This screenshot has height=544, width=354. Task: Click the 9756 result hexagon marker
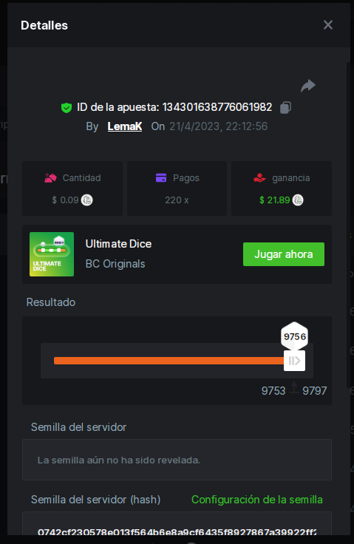coord(295,336)
